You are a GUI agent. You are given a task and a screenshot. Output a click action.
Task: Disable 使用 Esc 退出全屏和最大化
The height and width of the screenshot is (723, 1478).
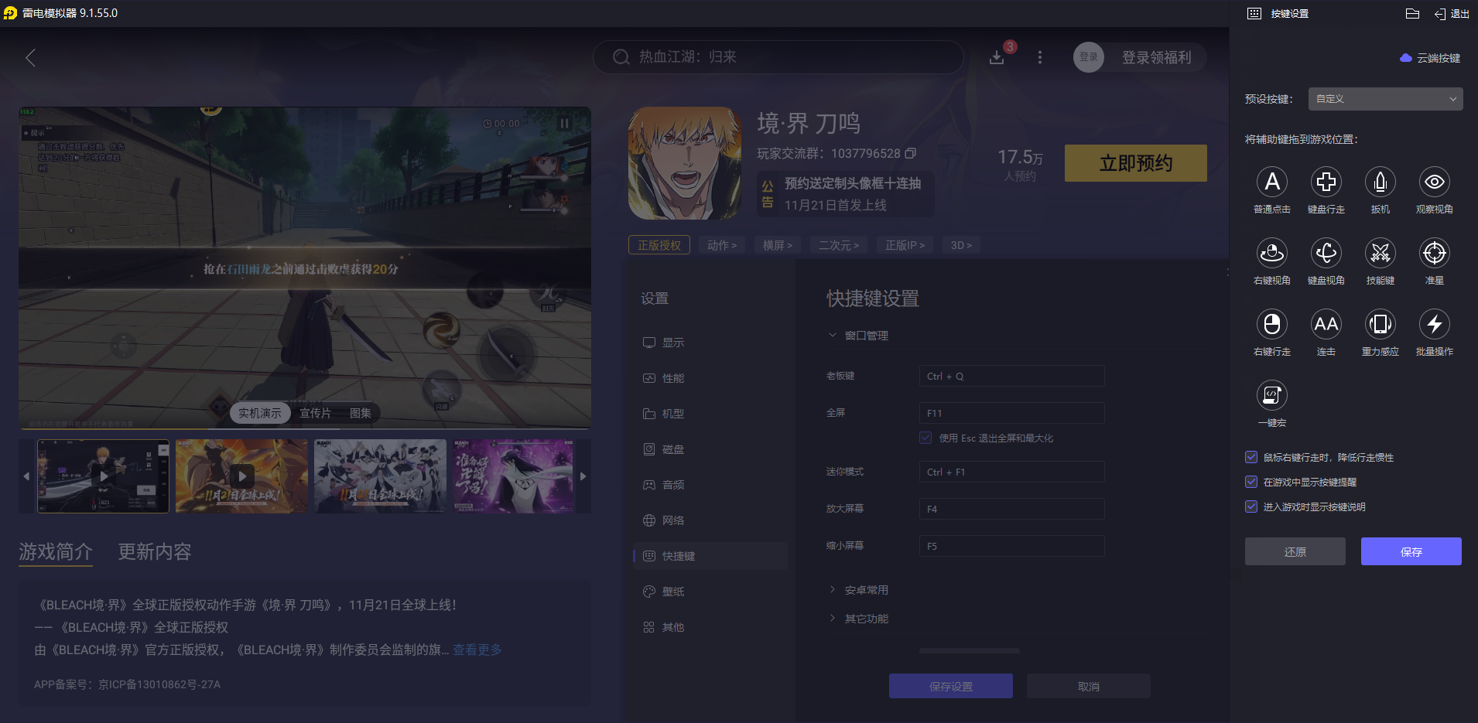(x=925, y=438)
